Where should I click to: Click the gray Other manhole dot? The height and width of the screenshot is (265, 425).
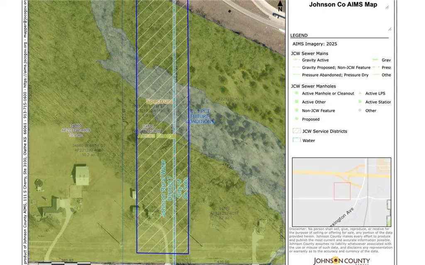coord(360,110)
